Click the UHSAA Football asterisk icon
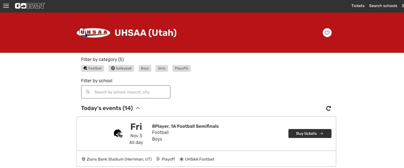Viewport: 404px width, 168px height. click(181, 159)
